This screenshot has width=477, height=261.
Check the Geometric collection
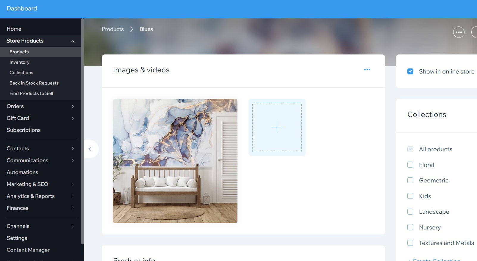(410, 180)
